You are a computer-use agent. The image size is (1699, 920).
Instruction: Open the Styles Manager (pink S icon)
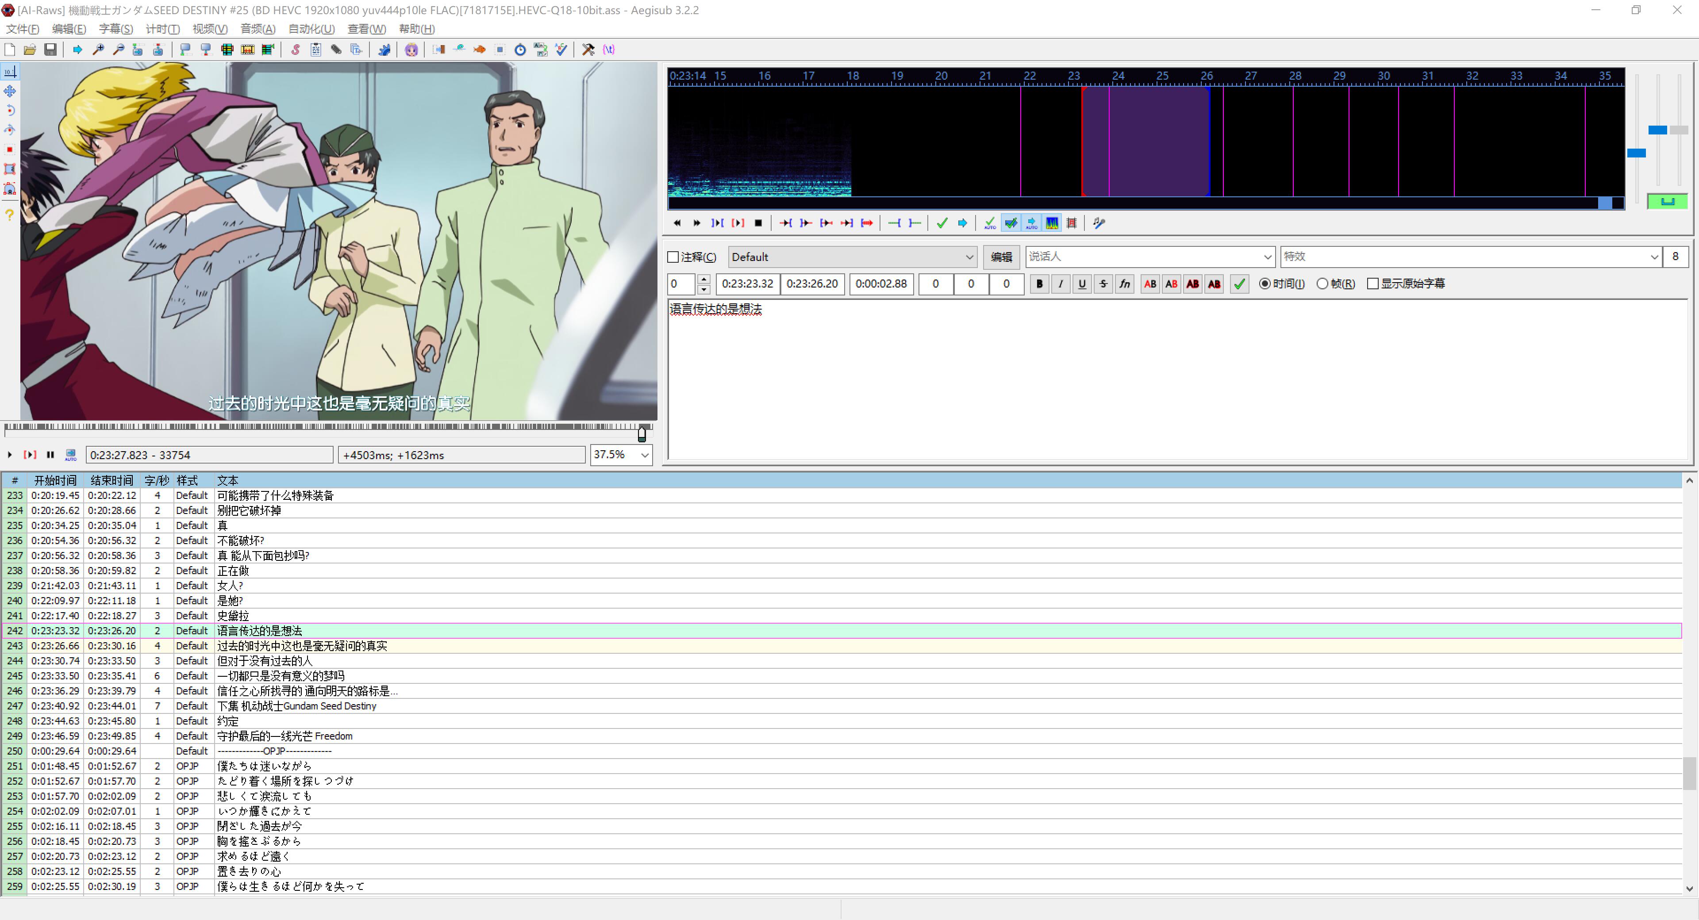(296, 50)
